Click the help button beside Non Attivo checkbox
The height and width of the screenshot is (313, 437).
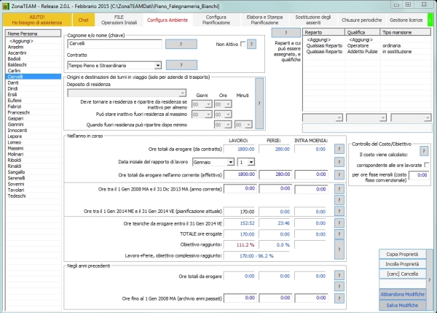[x=251, y=44]
